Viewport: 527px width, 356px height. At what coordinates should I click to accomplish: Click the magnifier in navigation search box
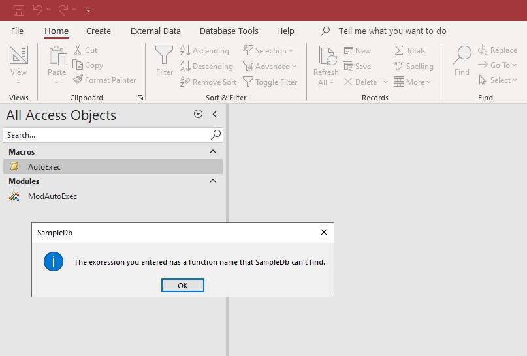pos(216,134)
